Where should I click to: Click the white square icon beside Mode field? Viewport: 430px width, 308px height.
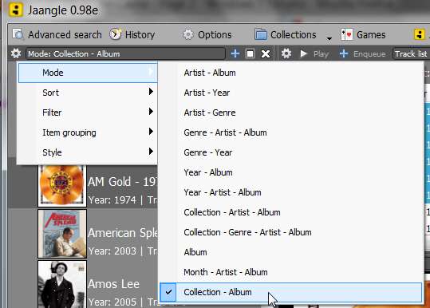250,53
